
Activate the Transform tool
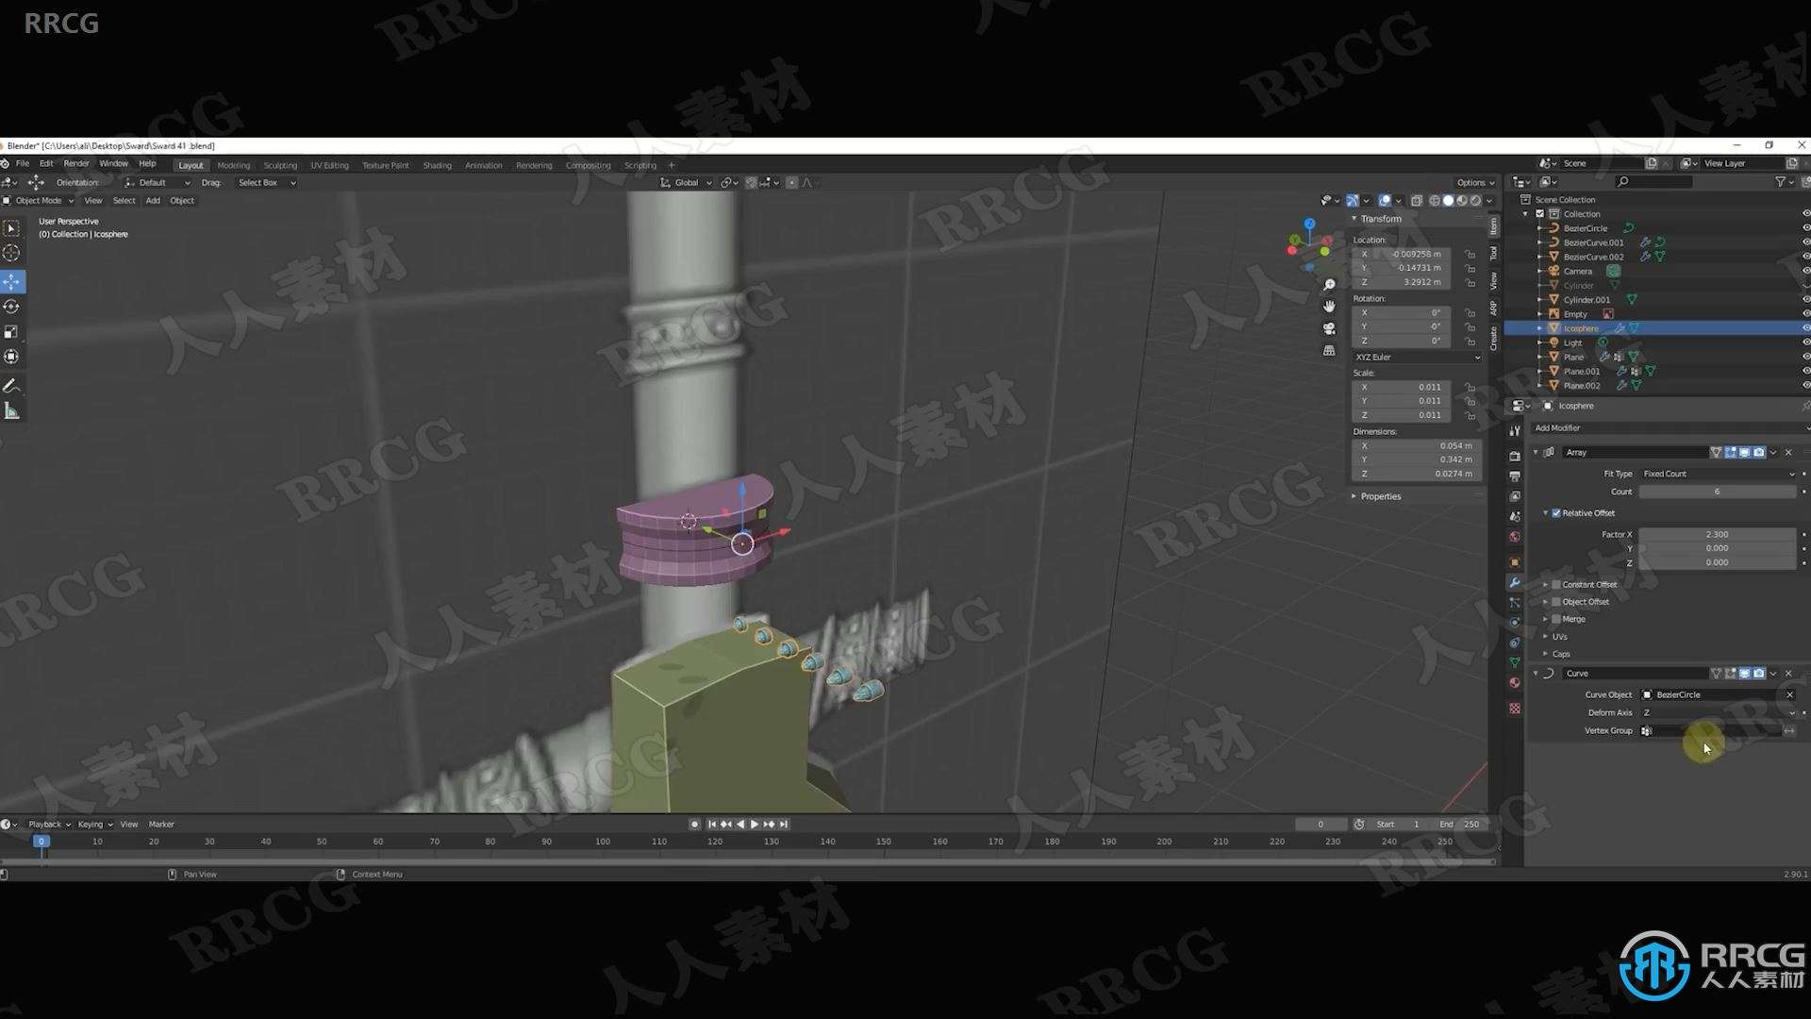11,357
